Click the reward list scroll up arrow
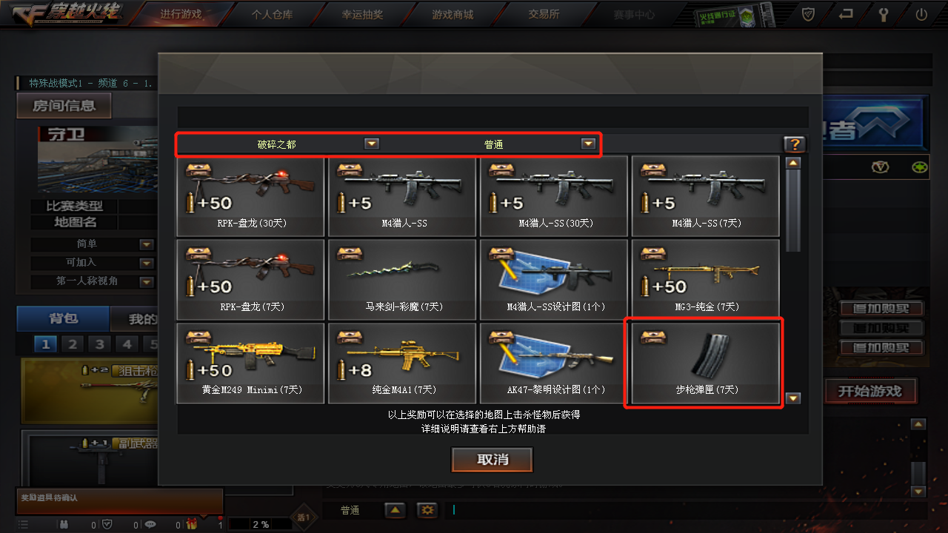Viewport: 948px width, 533px height. (x=793, y=163)
